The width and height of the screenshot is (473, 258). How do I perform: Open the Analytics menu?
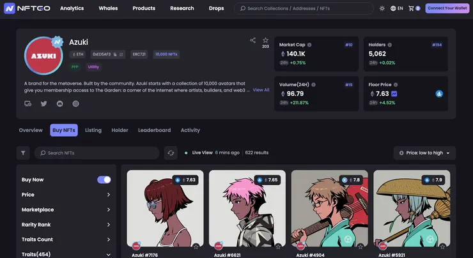pos(72,8)
